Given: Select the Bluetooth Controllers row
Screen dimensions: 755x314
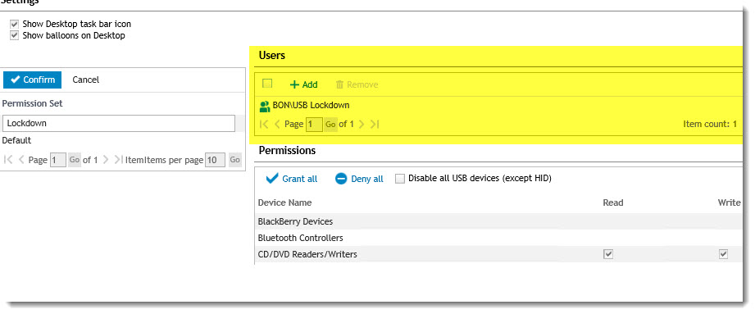Looking at the screenshot, I should point(499,238).
